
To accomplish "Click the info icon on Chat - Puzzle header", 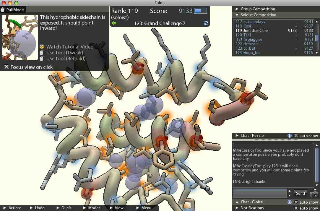I will pos(289,135).
